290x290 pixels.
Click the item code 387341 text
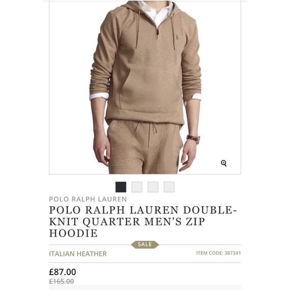pos(218,253)
